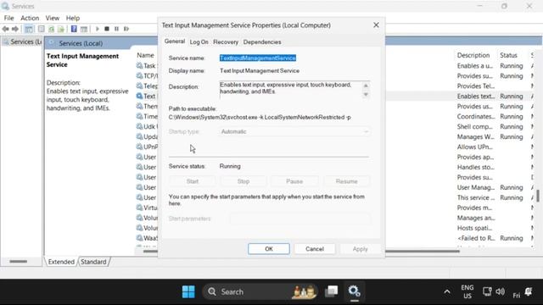Click the 'Coordinates...' description cell
The height and width of the screenshot is (305, 543).
point(476,117)
